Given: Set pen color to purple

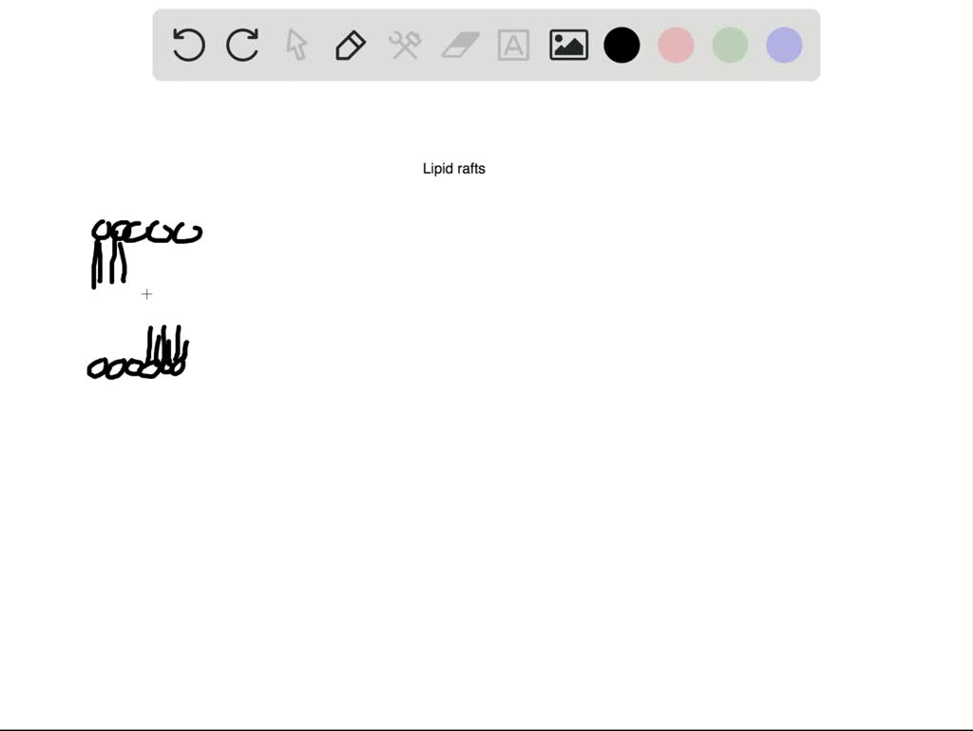Looking at the screenshot, I should pyautogui.click(x=784, y=45).
